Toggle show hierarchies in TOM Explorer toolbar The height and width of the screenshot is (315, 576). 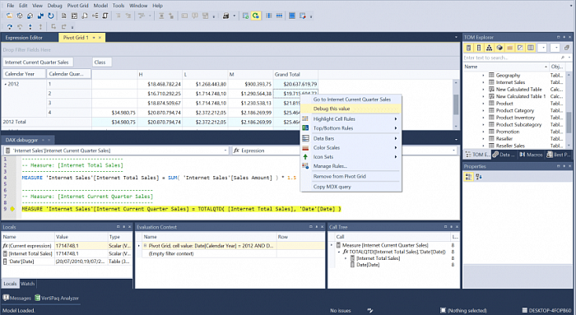pos(489,48)
